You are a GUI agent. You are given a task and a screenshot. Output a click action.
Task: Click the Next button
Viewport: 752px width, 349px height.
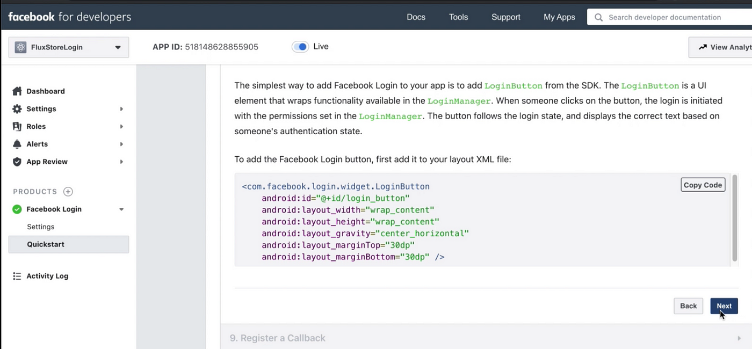click(x=724, y=306)
